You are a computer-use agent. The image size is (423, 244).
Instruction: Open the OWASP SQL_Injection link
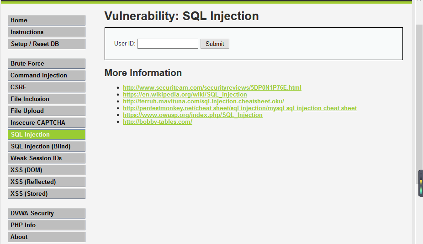click(x=192, y=115)
